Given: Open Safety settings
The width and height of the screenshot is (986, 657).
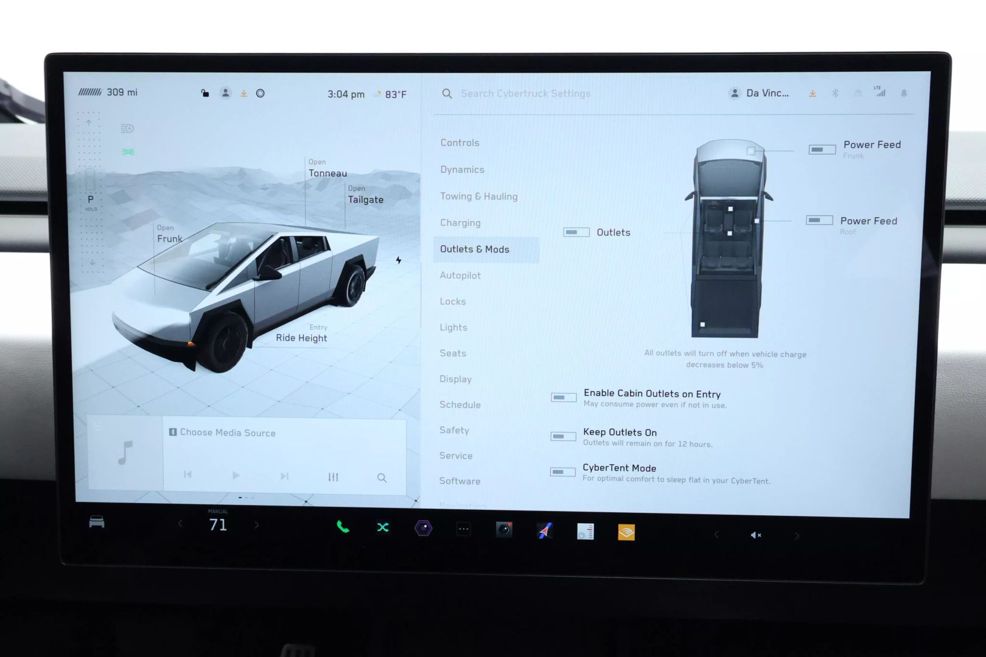Looking at the screenshot, I should [x=454, y=430].
